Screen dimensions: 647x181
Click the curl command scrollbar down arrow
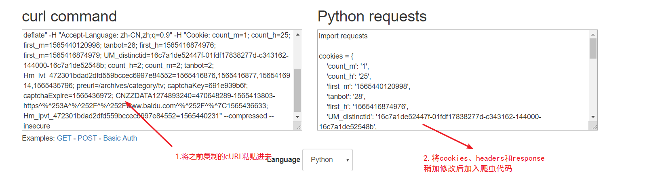(x=298, y=117)
